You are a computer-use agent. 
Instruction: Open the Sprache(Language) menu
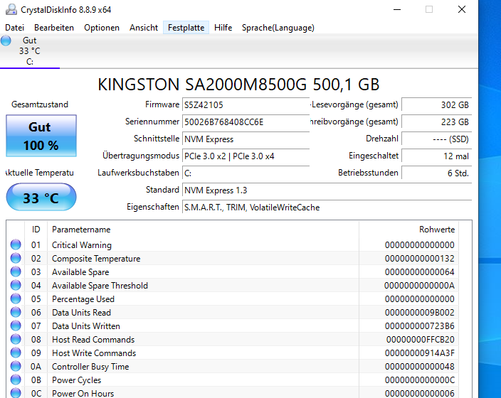278,28
